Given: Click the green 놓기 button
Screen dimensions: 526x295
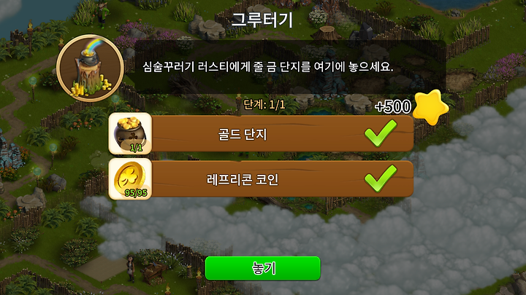Looking at the screenshot, I should click(263, 268).
